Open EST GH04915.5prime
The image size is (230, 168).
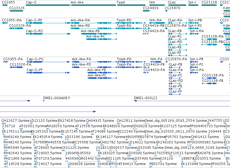click(x=87, y=123)
